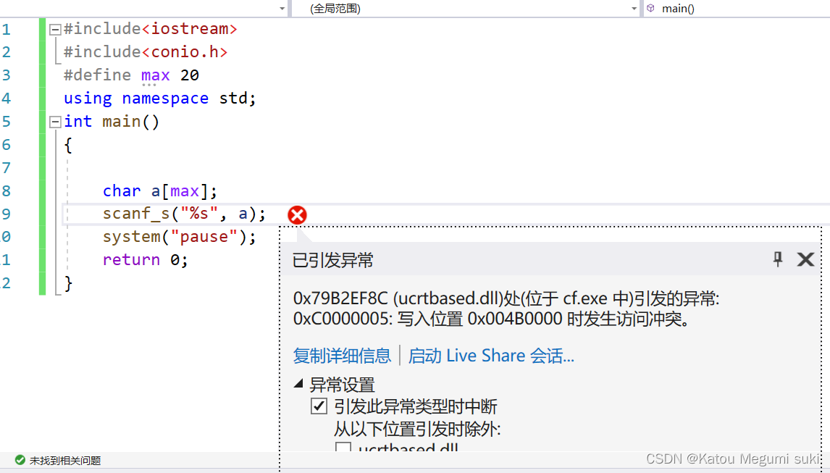This screenshot has width=830, height=473.
Task: Toggle break-on-exception setting checkbox
Action: 319,406
